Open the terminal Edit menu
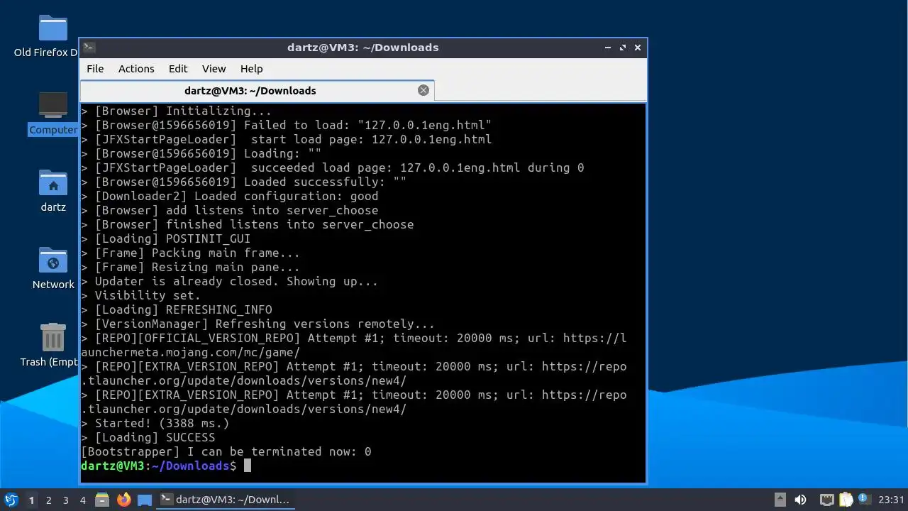Screen dimensions: 908x511 coord(178,69)
